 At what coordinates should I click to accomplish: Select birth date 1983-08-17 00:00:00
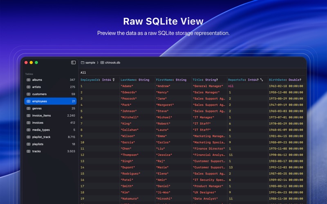(x=286, y=161)
